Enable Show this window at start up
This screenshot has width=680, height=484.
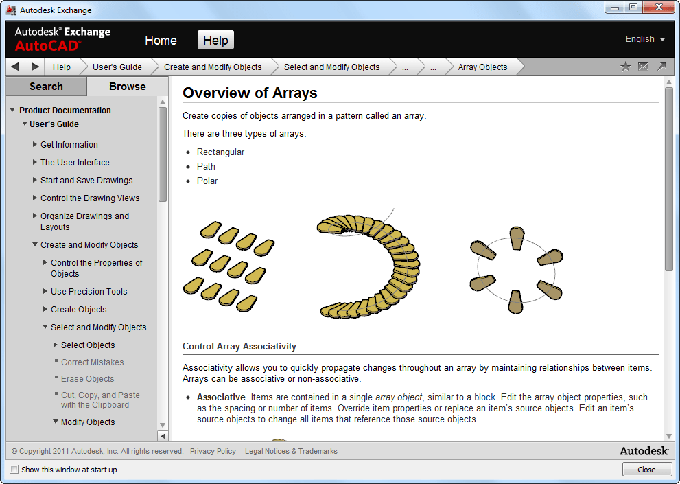pyautogui.click(x=14, y=470)
